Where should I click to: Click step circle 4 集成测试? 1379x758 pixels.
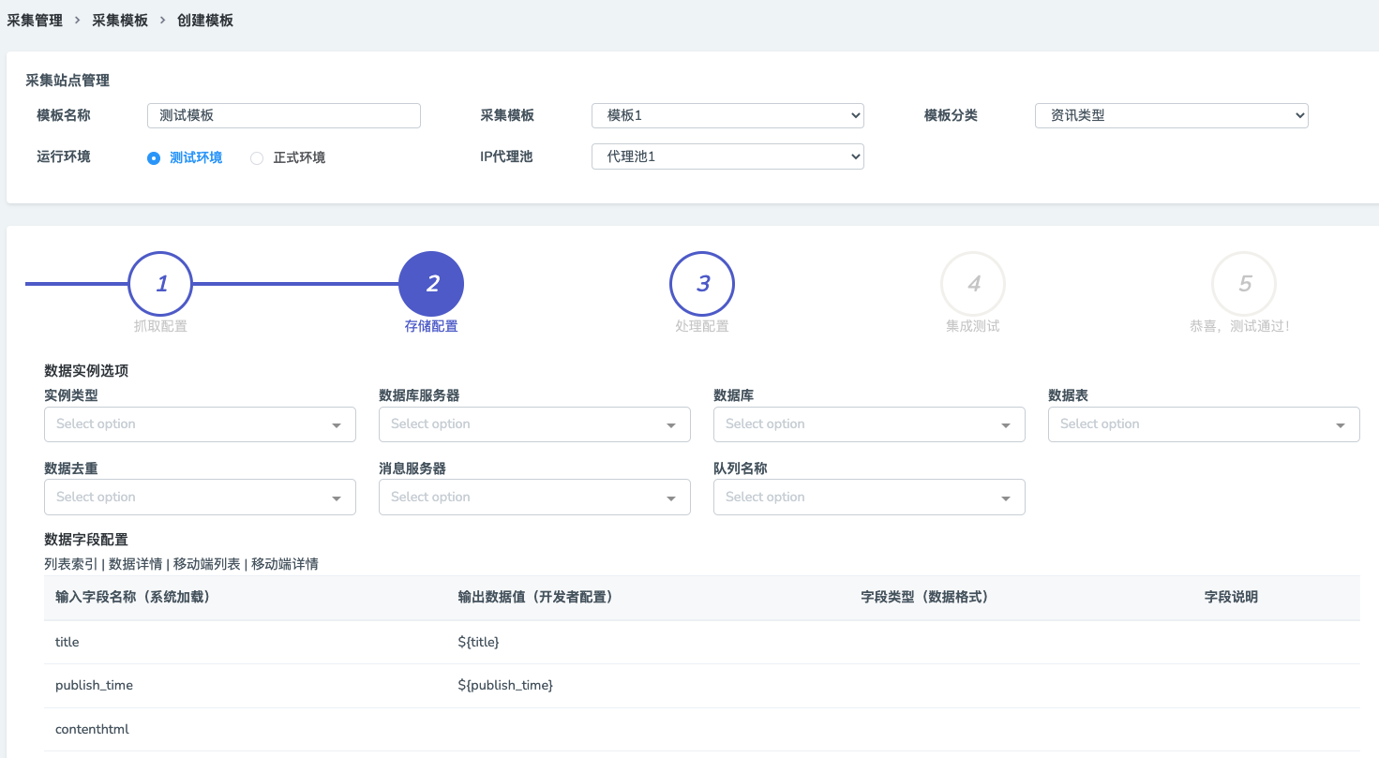(973, 283)
